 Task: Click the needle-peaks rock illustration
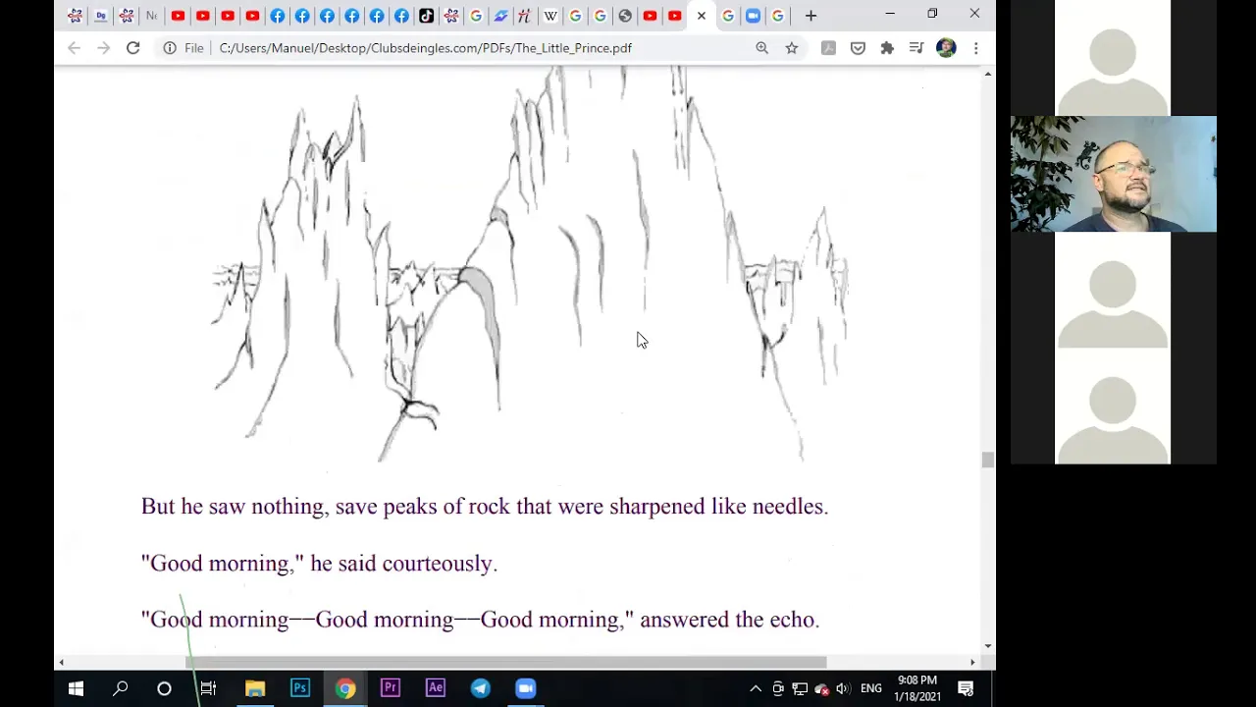[x=530, y=265]
